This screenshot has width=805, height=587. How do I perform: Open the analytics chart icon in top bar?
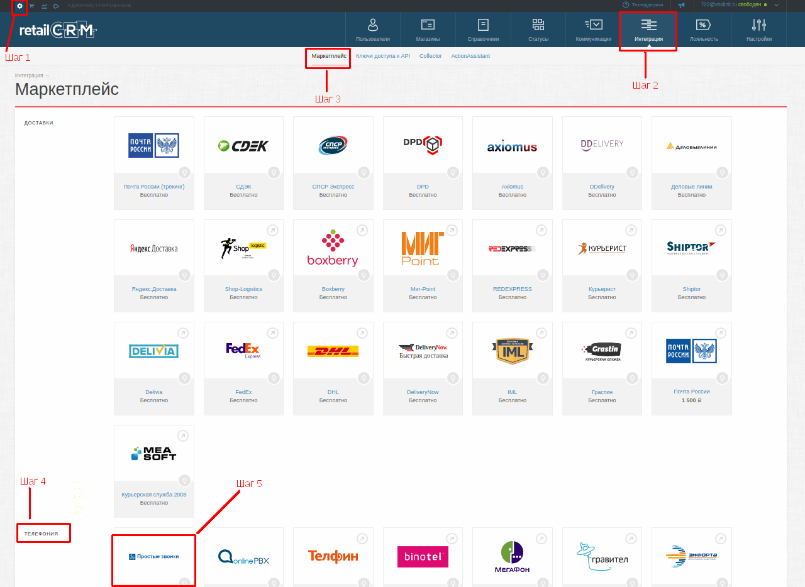point(44,6)
